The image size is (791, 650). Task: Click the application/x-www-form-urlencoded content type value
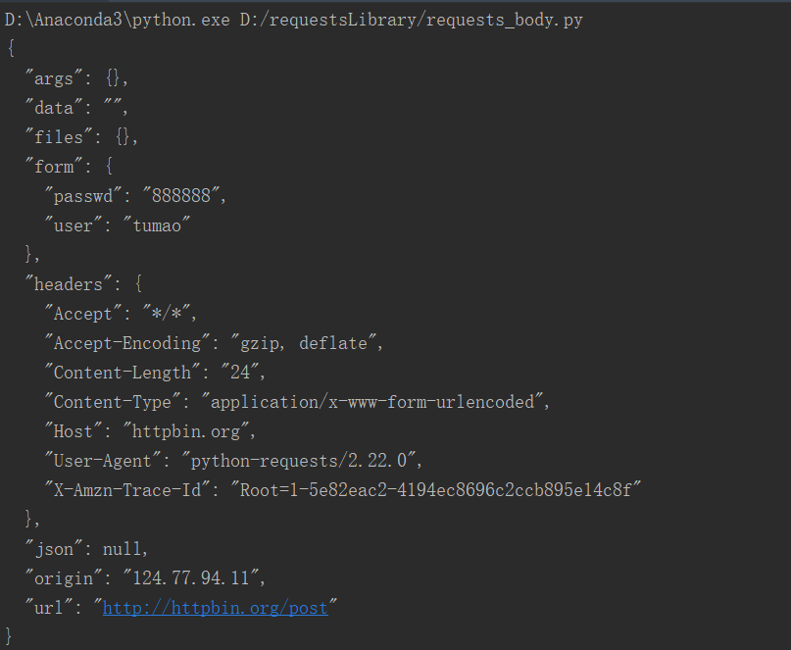pyautogui.click(x=372, y=402)
